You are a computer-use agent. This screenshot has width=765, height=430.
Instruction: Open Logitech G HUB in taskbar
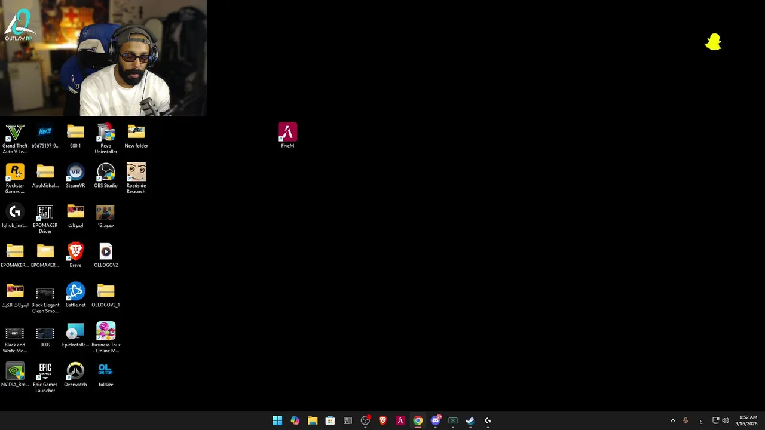(488, 420)
